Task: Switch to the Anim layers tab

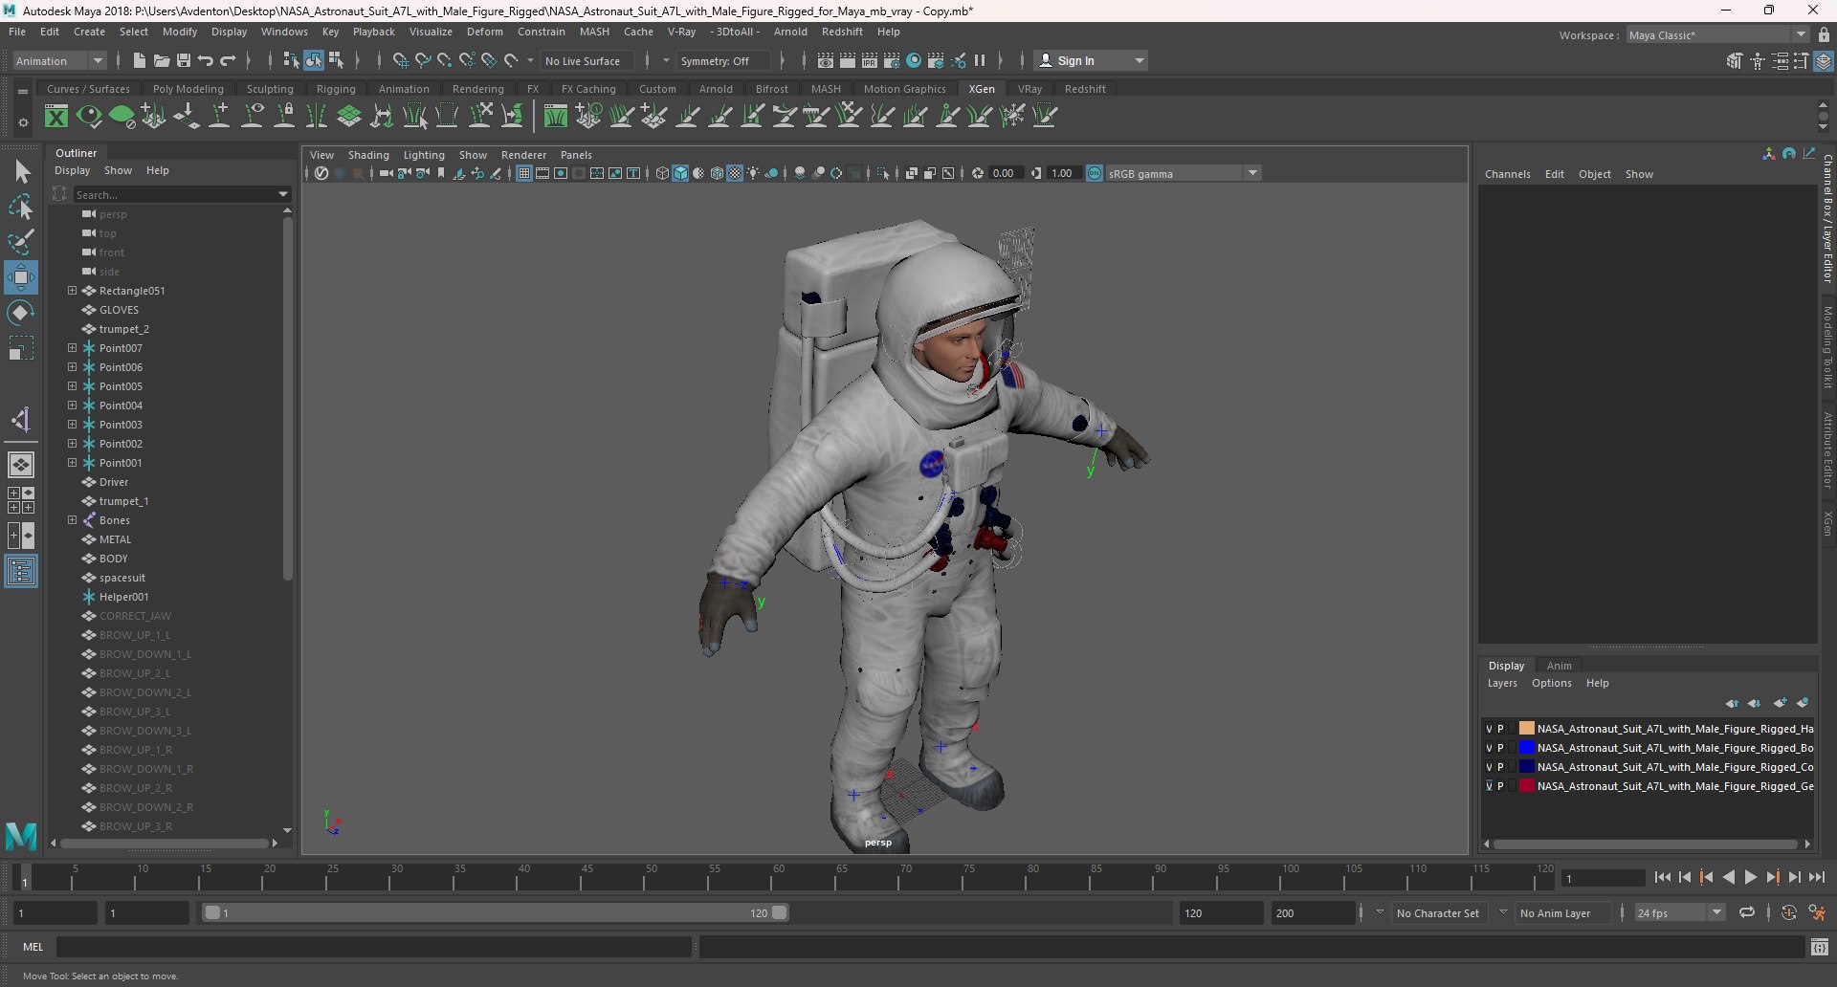Action: tap(1559, 666)
